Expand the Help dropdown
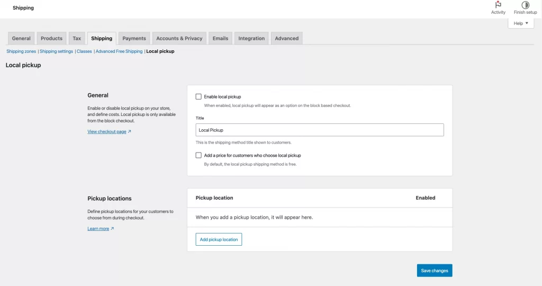542x286 pixels. point(521,23)
